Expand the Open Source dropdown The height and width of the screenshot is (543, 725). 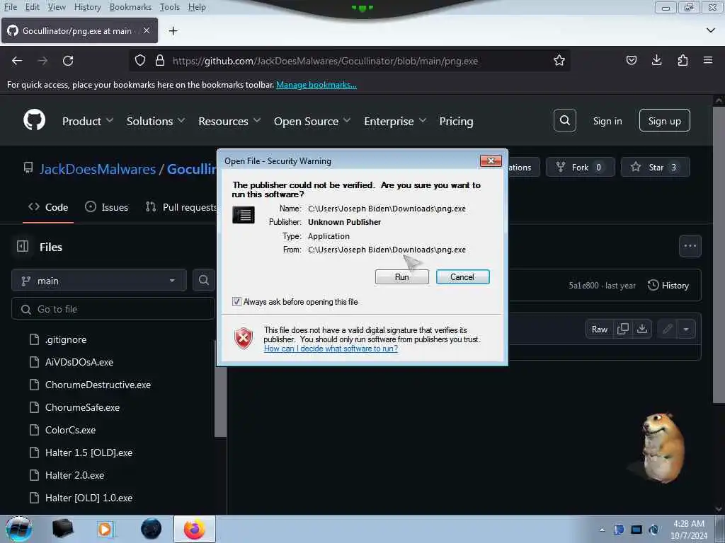point(312,121)
